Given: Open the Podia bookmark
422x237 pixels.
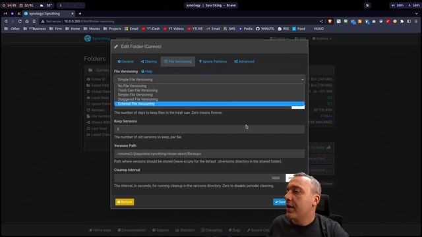Looking at the screenshot, I should click(245, 28).
